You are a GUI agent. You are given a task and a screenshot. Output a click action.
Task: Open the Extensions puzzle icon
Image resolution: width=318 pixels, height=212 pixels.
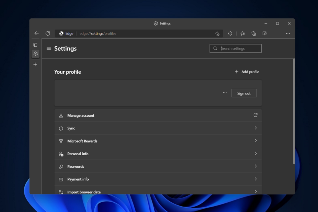coord(230,33)
